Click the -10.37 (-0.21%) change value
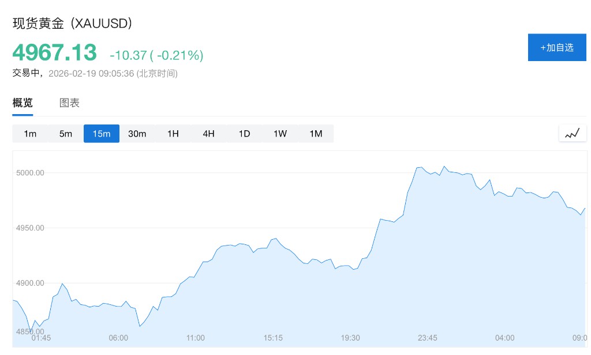Viewport: 591px width, 355px height. [156, 55]
